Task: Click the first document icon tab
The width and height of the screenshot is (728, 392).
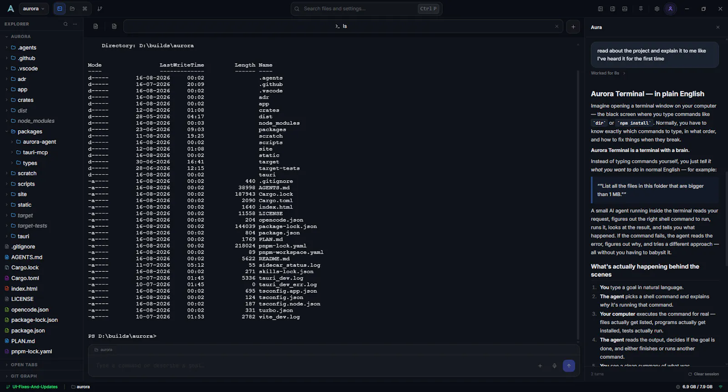Action: click(x=96, y=26)
